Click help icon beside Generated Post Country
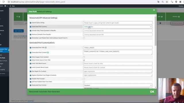The height and width of the screenshot is (103, 184). (30, 27)
